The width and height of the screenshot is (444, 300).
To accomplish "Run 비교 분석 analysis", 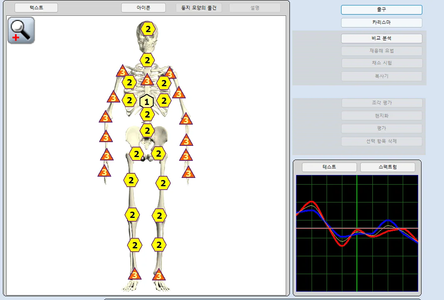I will pos(381,38).
